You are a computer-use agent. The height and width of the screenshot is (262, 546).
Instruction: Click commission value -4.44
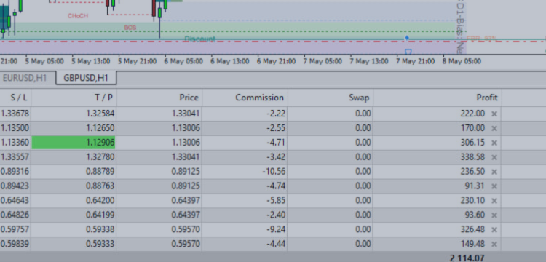point(276,245)
